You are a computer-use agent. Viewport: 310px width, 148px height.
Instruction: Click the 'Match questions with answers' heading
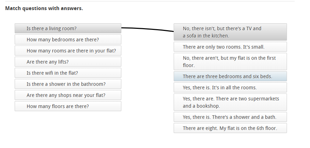coord(44,8)
